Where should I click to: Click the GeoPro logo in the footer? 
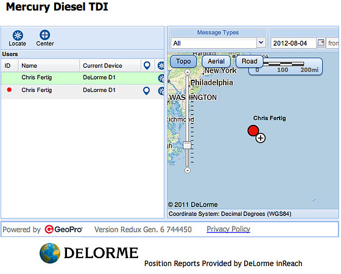(x=63, y=229)
